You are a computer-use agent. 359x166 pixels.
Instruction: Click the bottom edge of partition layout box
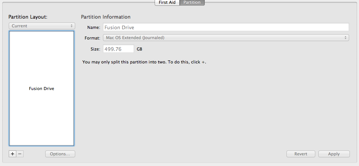[42, 145]
